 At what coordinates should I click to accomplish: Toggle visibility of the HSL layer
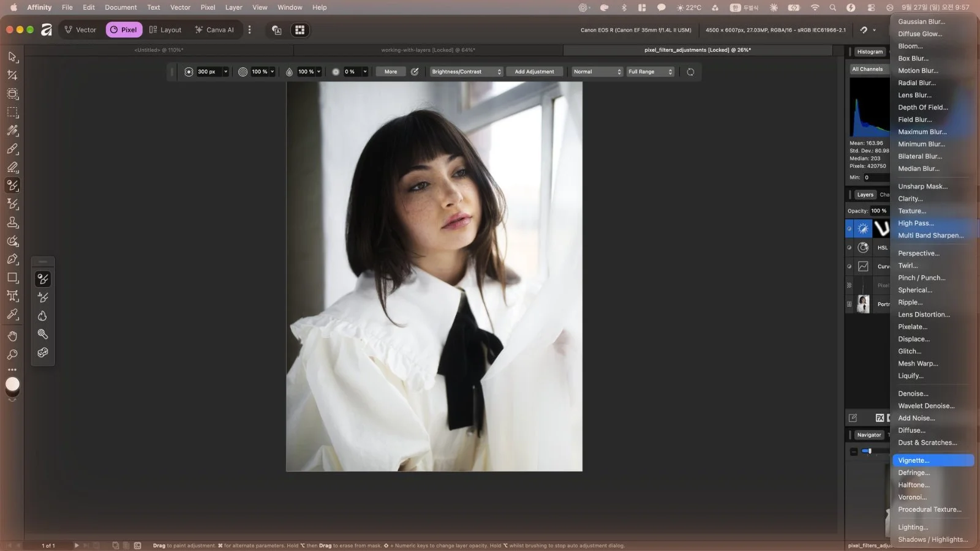click(x=849, y=247)
